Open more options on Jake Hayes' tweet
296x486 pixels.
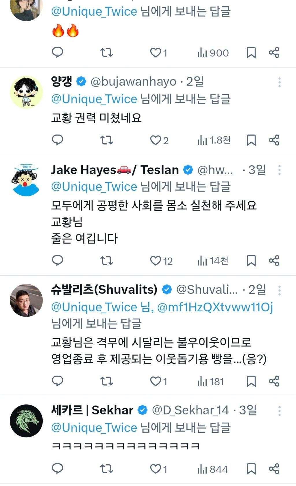pyautogui.click(x=279, y=170)
